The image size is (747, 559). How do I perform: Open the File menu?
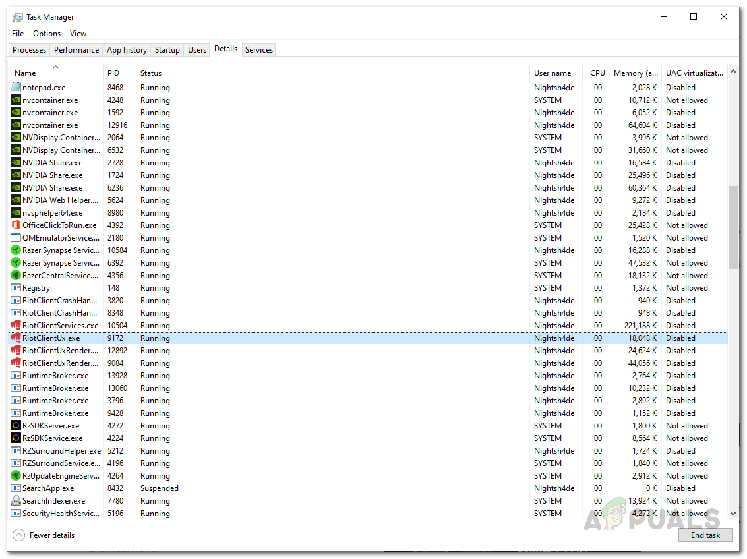click(18, 34)
